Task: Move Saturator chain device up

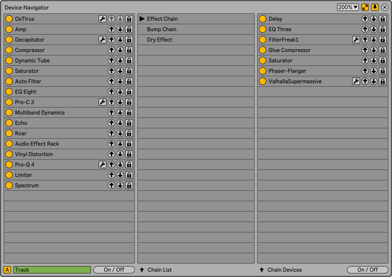Action: click(x=365, y=60)
